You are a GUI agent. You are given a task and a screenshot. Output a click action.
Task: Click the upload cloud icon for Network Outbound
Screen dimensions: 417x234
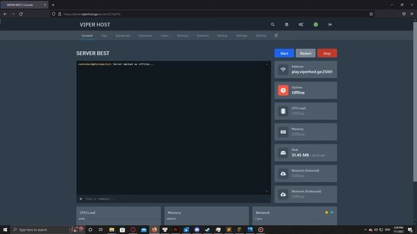pos(283,194)
